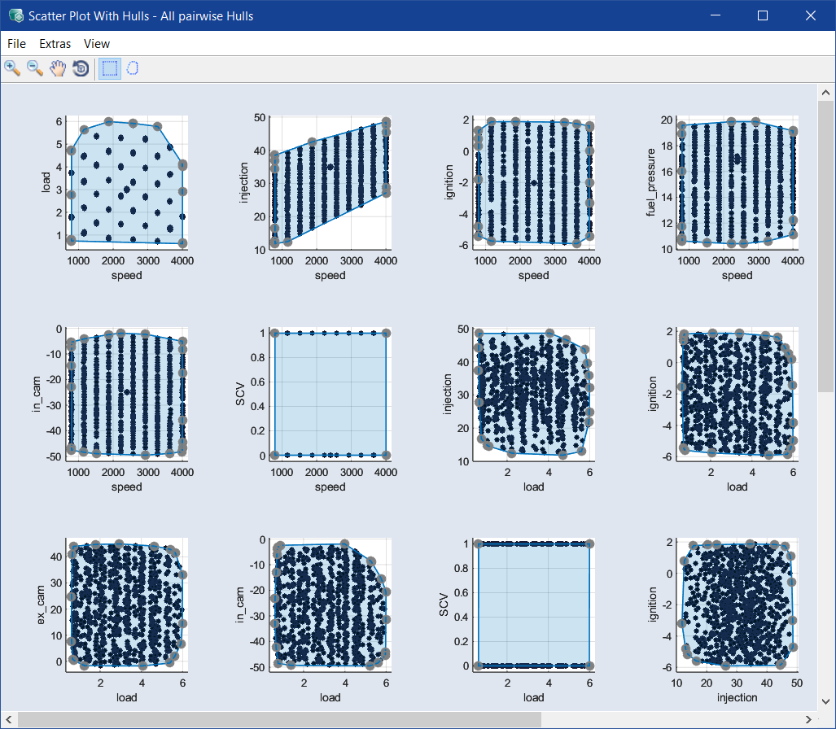Click the application icon in title bar
The width and height of the screenshot is (836, 729).
coord(15,15)
